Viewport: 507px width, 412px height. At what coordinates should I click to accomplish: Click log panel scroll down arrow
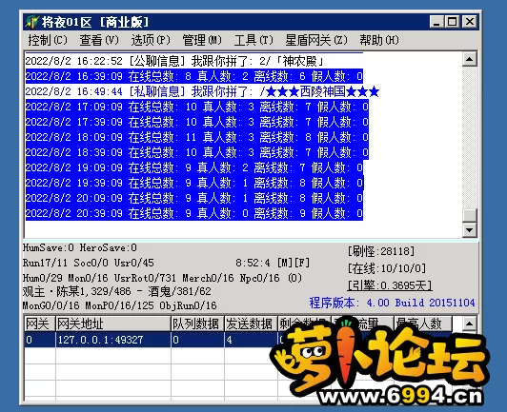[x=470, y=230]
